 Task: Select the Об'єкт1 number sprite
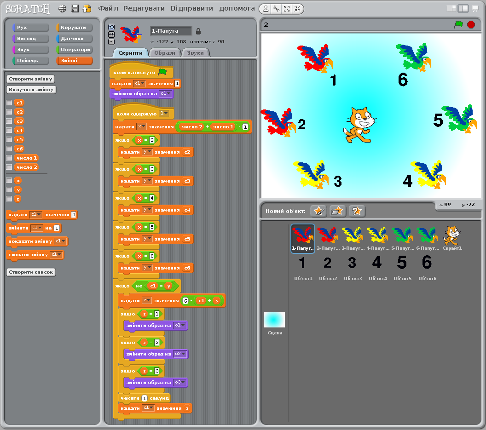[303, 268]
